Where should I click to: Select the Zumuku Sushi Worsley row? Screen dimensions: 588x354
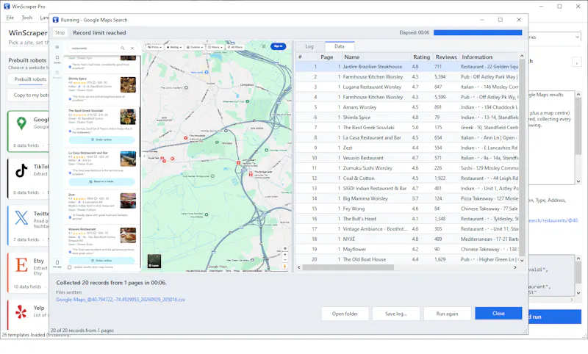pos(407,168)
